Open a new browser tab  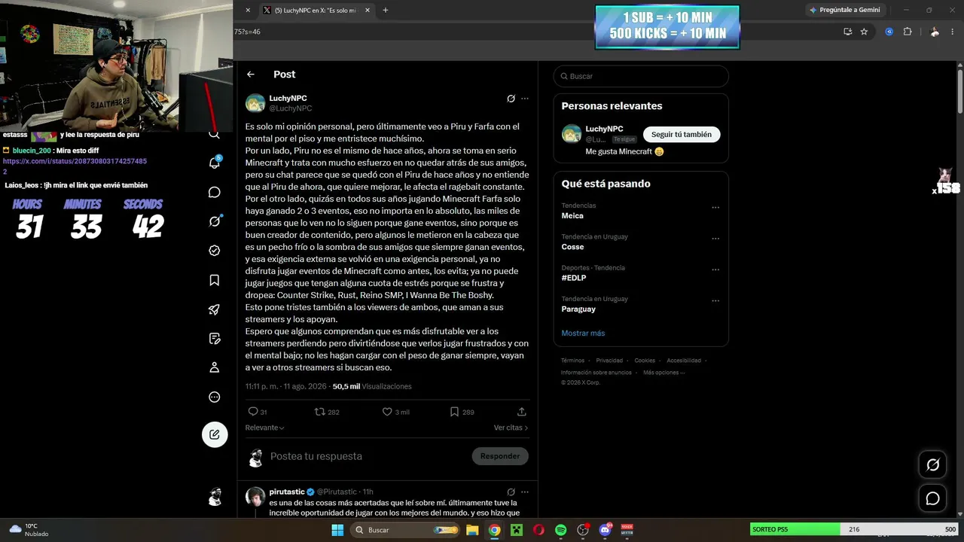(386, 11)
